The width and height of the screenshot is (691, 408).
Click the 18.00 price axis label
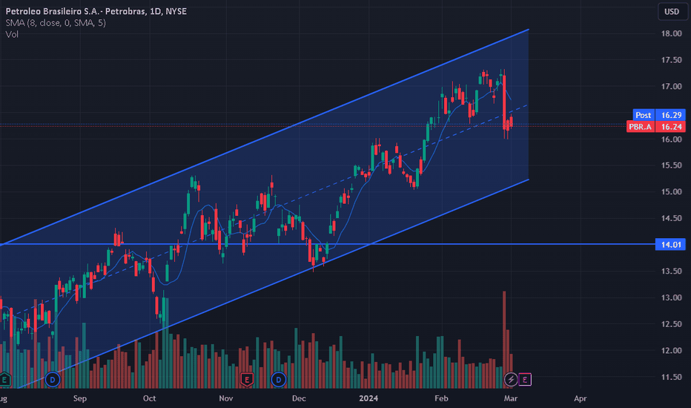[671, 33]
